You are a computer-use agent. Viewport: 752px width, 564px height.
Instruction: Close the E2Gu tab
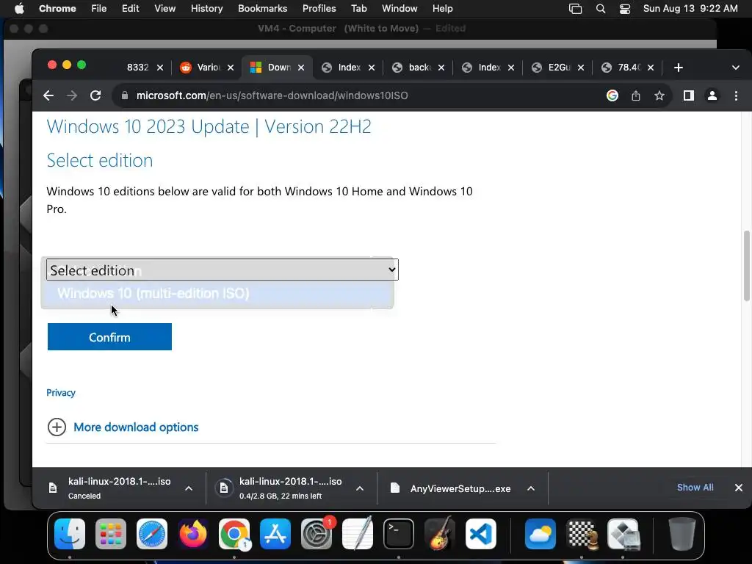[x=581, y=68]
